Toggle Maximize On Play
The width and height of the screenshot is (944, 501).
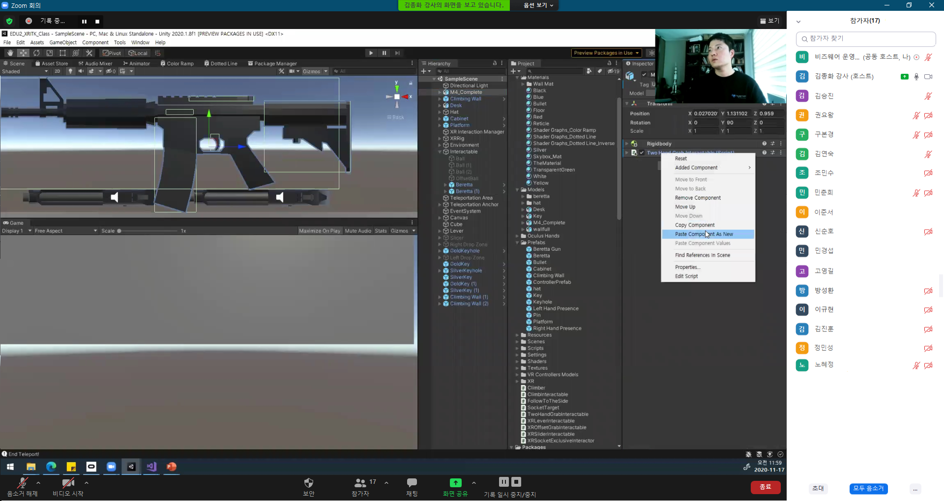click(320, 231)
